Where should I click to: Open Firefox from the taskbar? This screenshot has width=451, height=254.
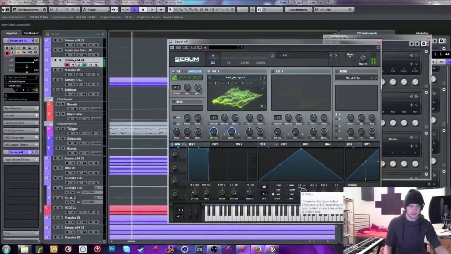(258, 249)
